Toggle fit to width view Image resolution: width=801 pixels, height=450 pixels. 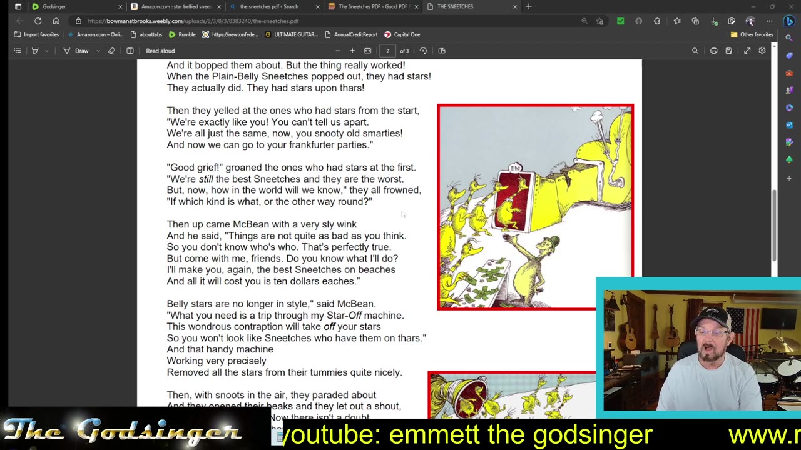pos(368,51)
